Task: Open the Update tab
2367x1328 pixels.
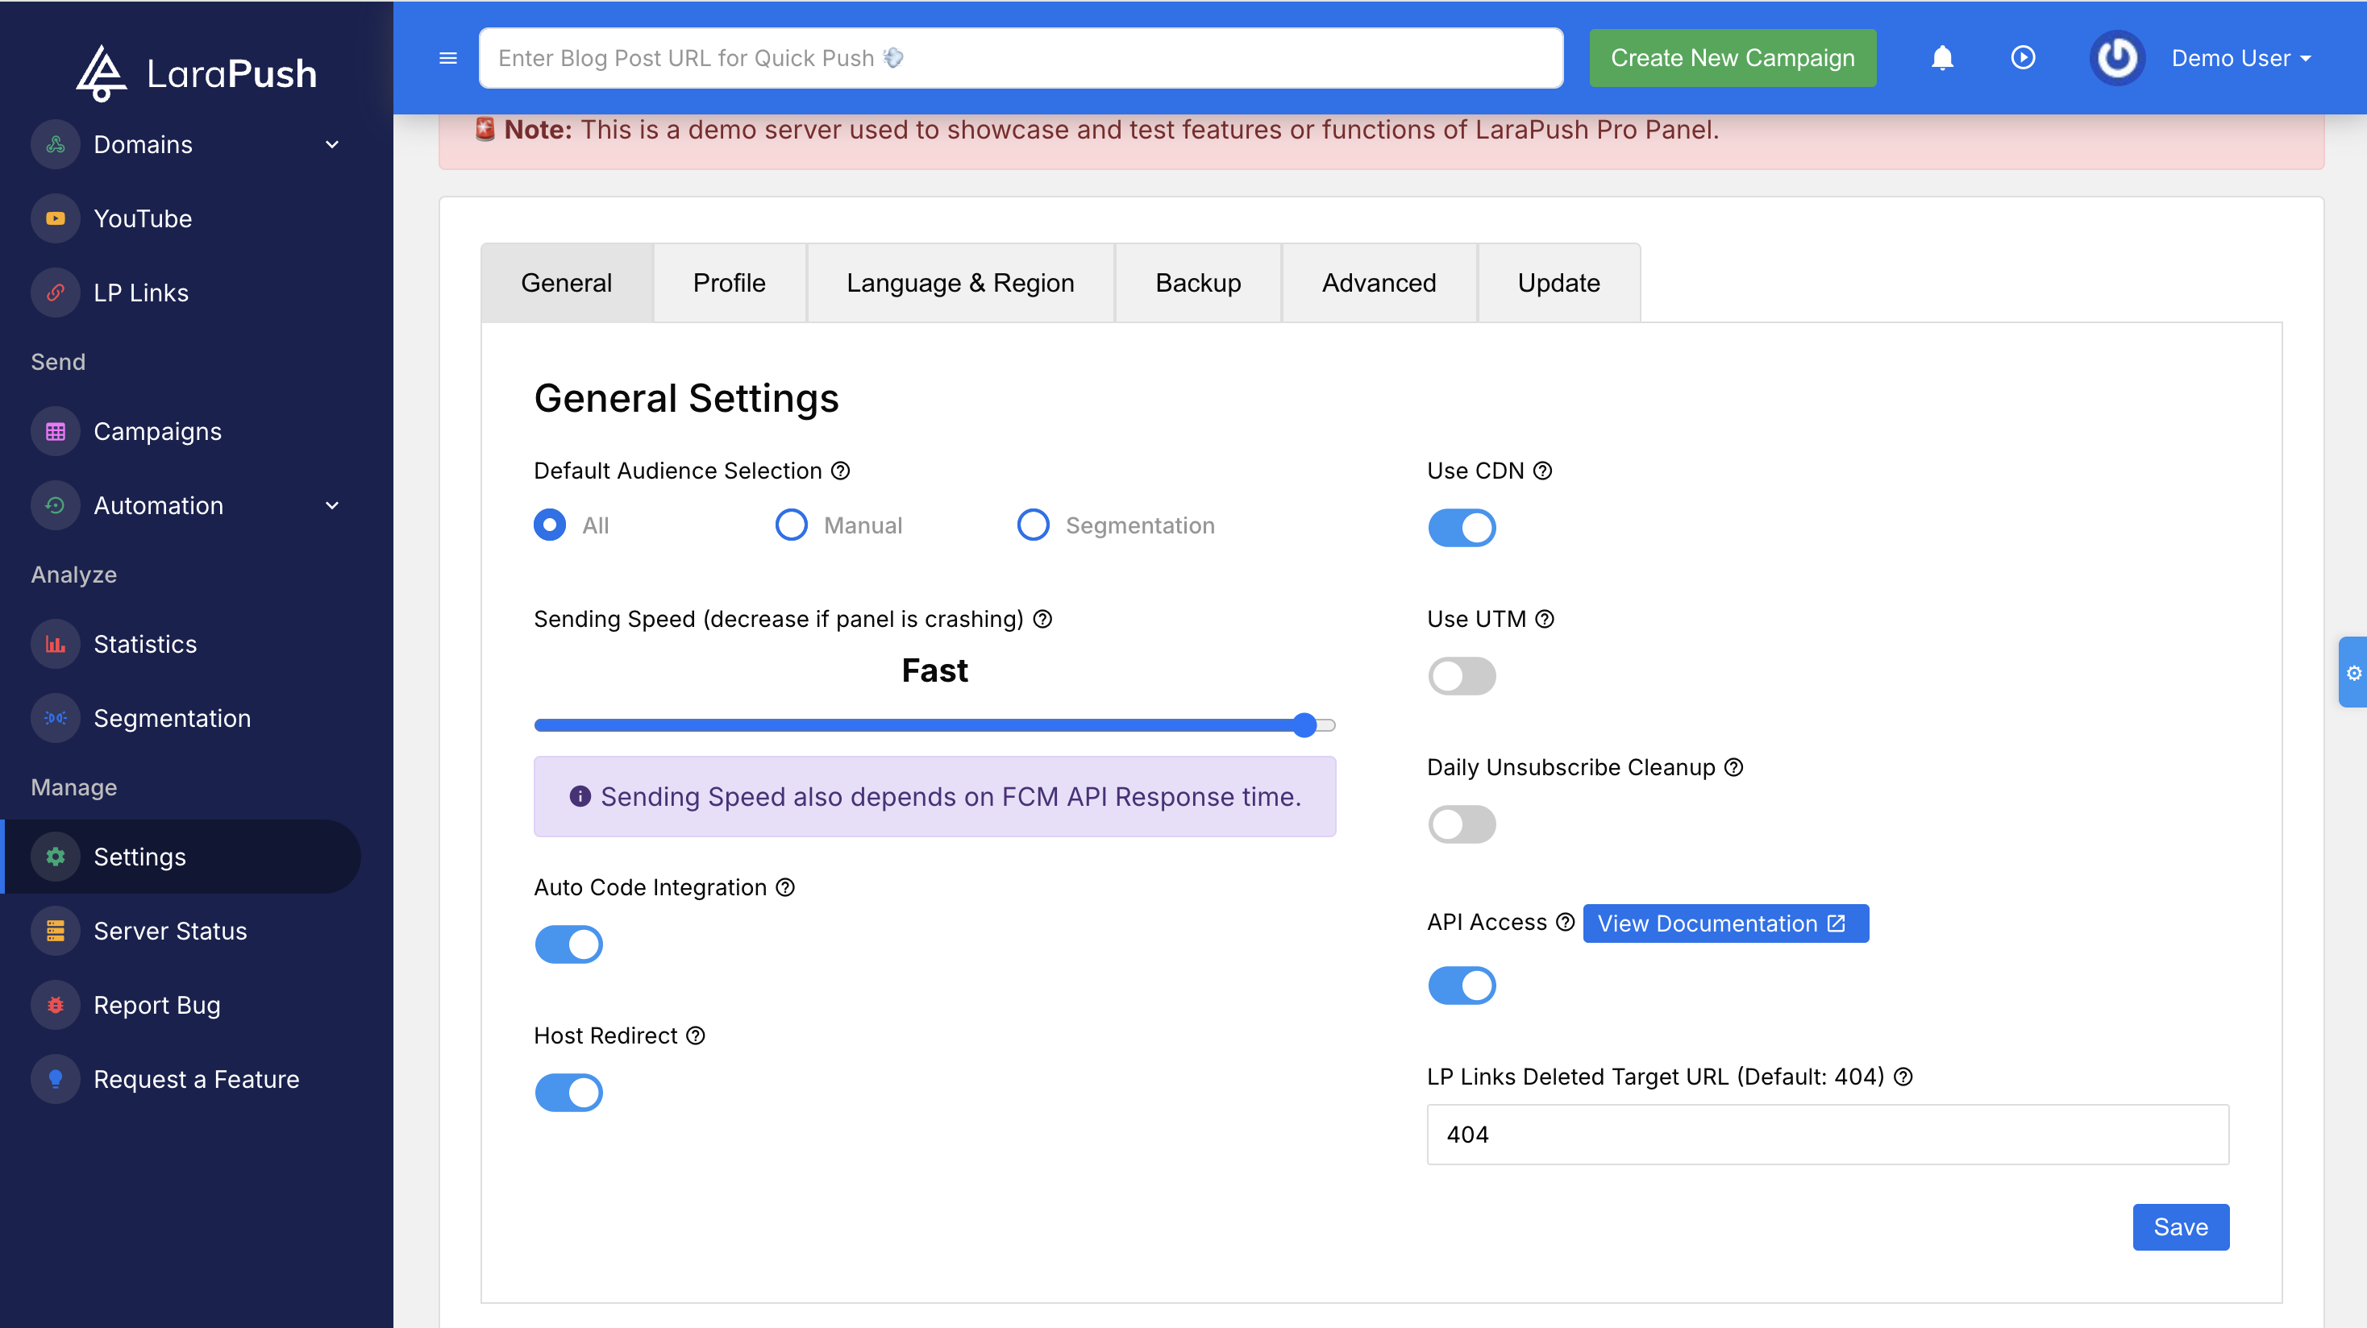Action: (1558, 283)
